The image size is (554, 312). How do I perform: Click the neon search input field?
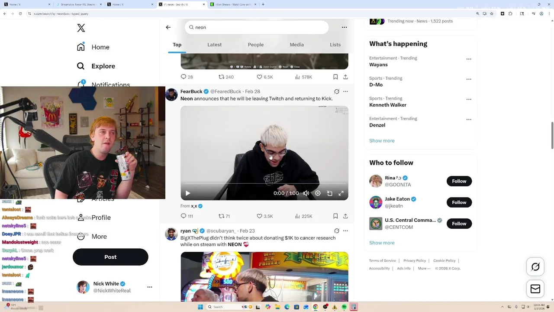[x=257, y=27]
